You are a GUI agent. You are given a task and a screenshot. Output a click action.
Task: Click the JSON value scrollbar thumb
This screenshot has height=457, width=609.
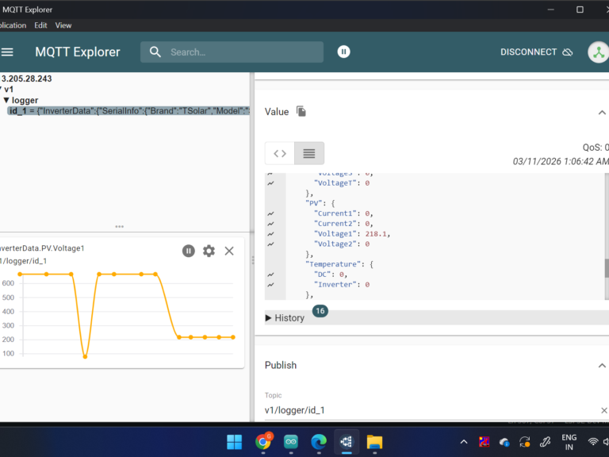607,268
